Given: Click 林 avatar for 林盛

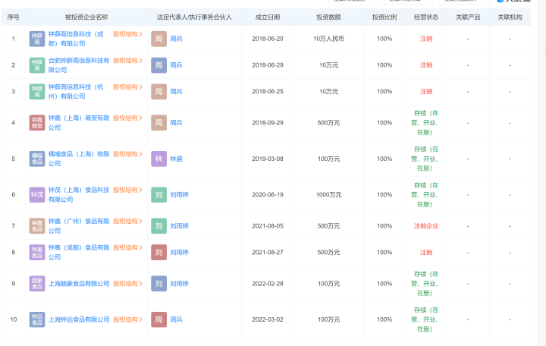Looking at the screenshot, I should pyautogui.click(x=158, y=159).
